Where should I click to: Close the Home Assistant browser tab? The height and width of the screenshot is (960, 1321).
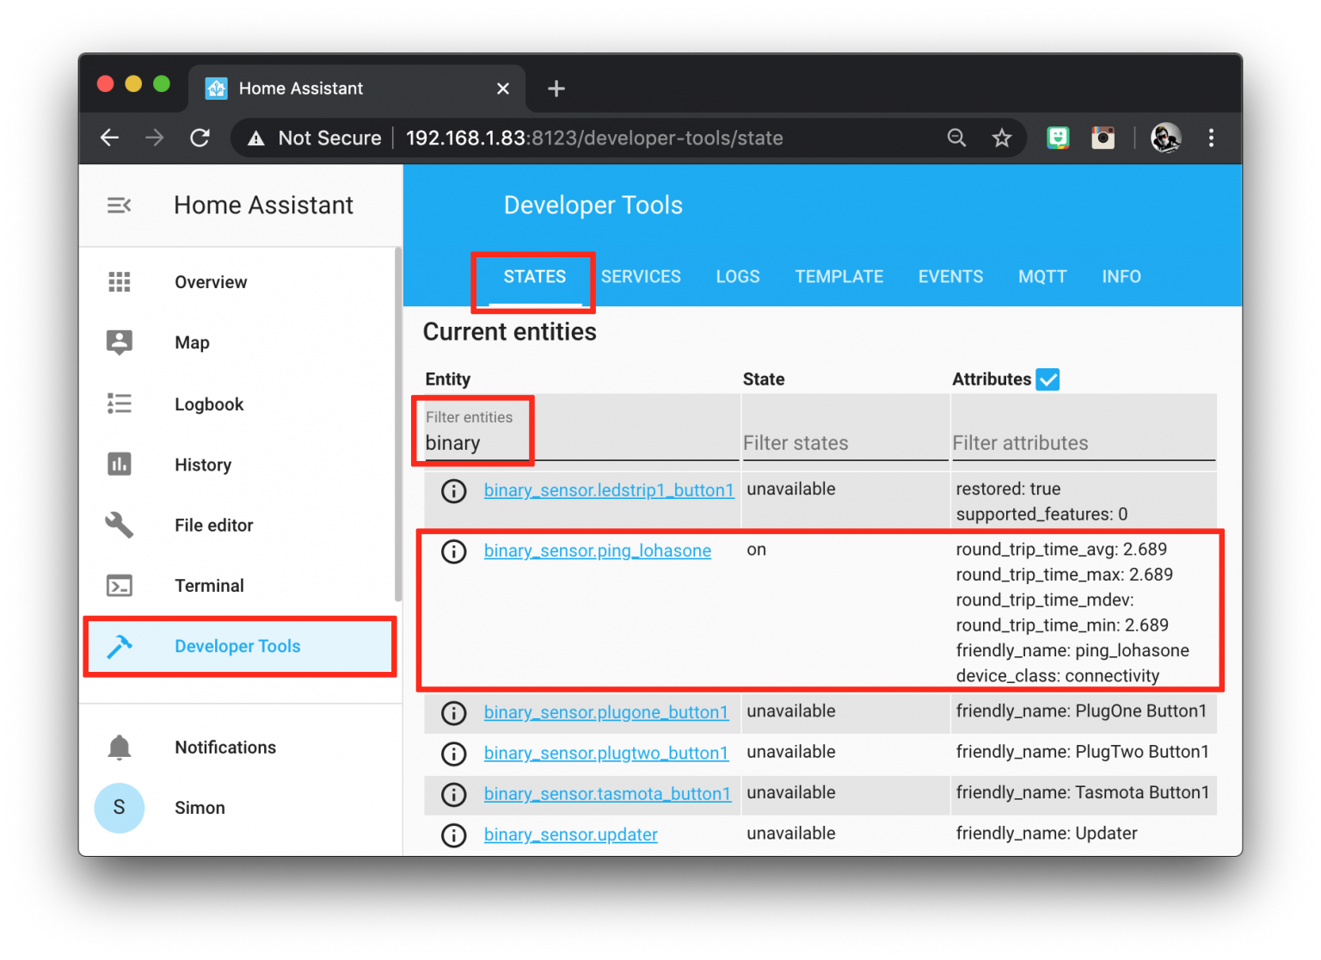503,89
